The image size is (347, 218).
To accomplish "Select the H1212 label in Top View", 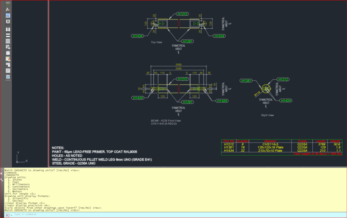I will coord(182,14).
